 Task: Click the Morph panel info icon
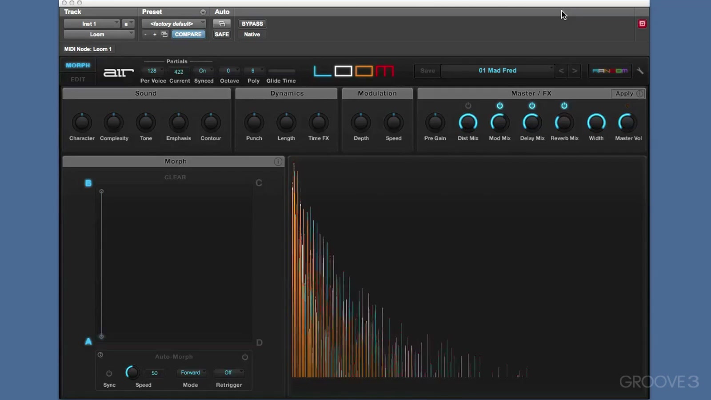coord(278,161)
